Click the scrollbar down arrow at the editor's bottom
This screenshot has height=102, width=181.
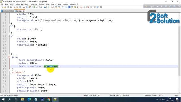point(180,92)
